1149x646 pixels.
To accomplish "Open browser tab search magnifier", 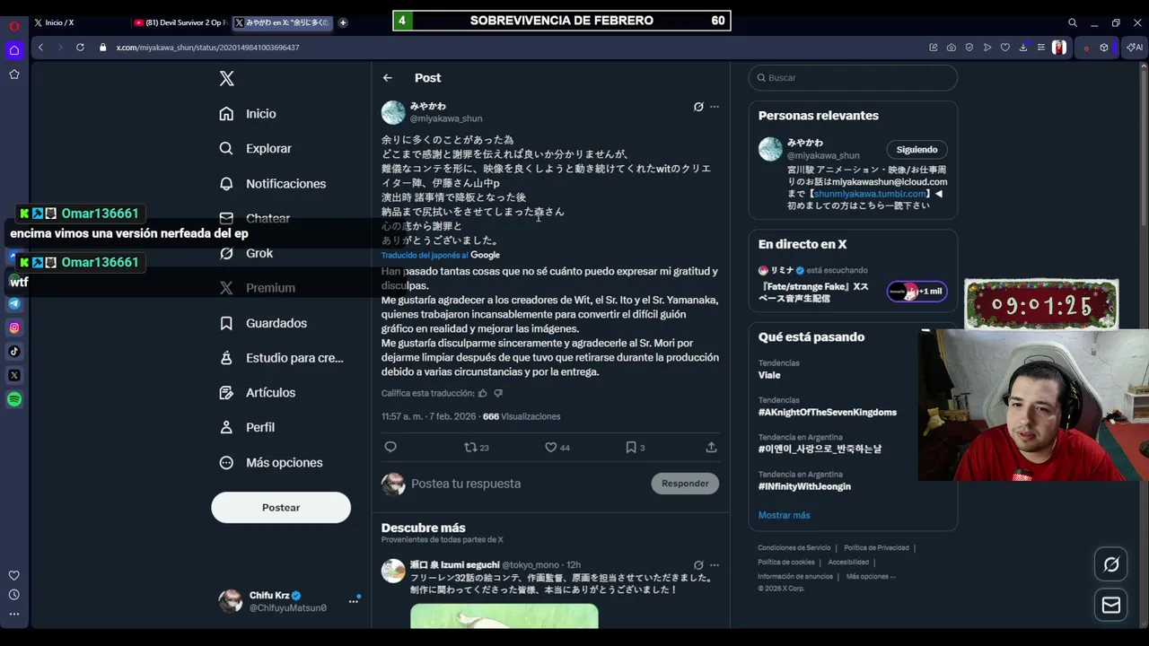I will [x=1073, y=22].
